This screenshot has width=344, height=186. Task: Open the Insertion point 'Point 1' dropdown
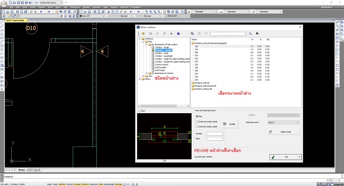(x=283, y=123)
